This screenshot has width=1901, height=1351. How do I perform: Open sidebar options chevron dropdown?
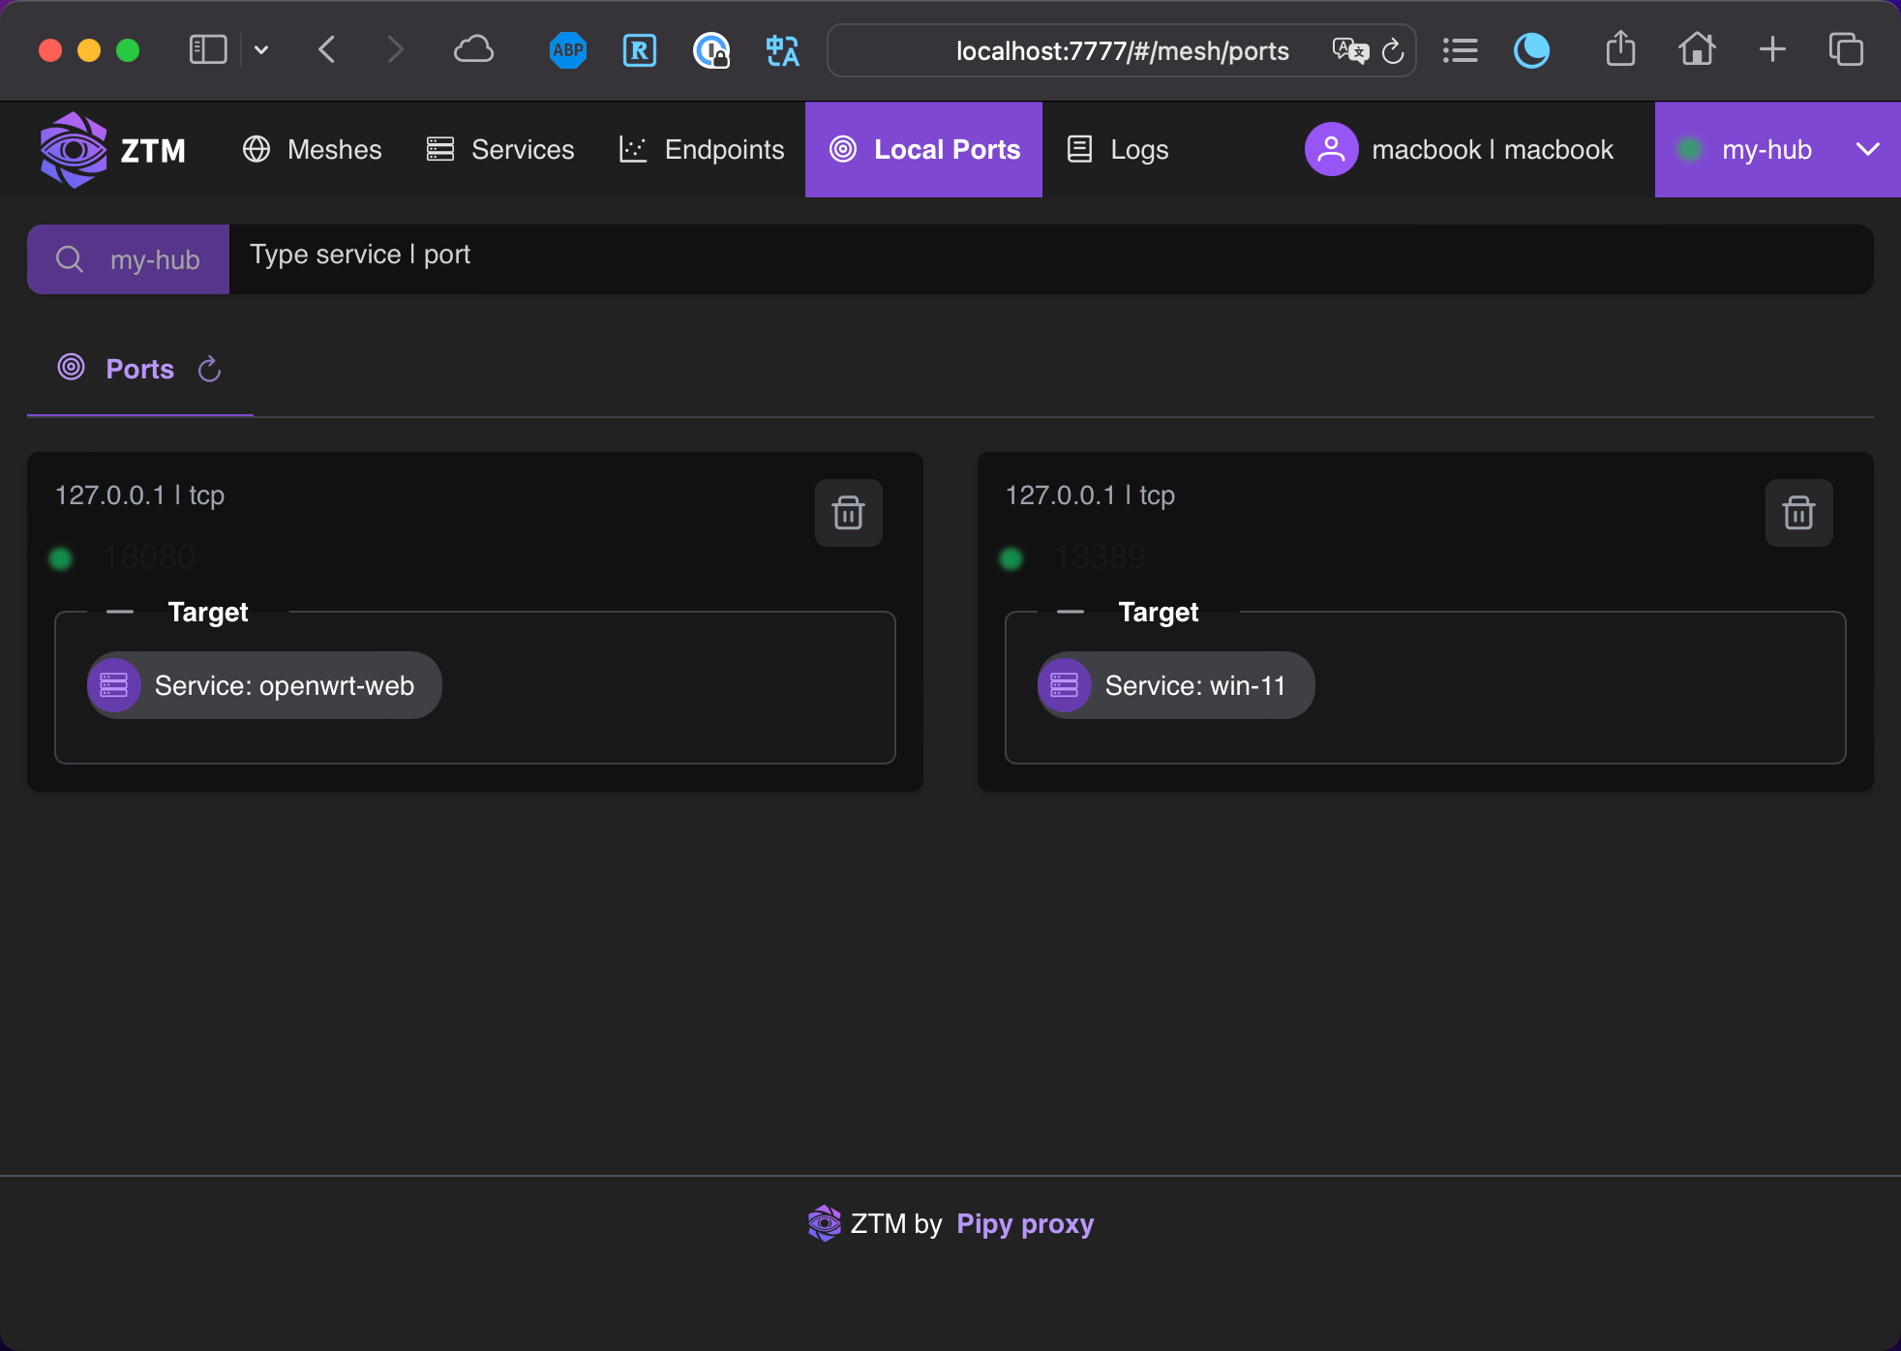261,50
